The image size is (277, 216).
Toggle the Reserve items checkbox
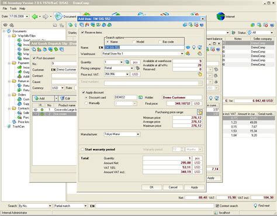82,33
